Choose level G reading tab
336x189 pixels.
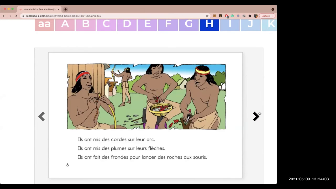189,25
